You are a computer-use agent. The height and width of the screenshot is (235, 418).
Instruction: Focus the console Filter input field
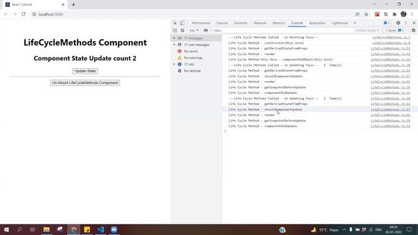pos(283,31)
